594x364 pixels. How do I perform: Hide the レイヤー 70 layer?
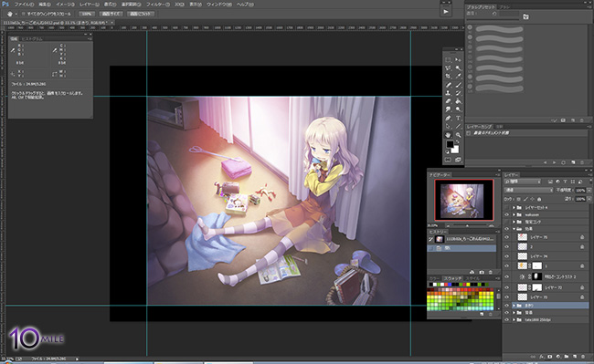coord(506,297)
